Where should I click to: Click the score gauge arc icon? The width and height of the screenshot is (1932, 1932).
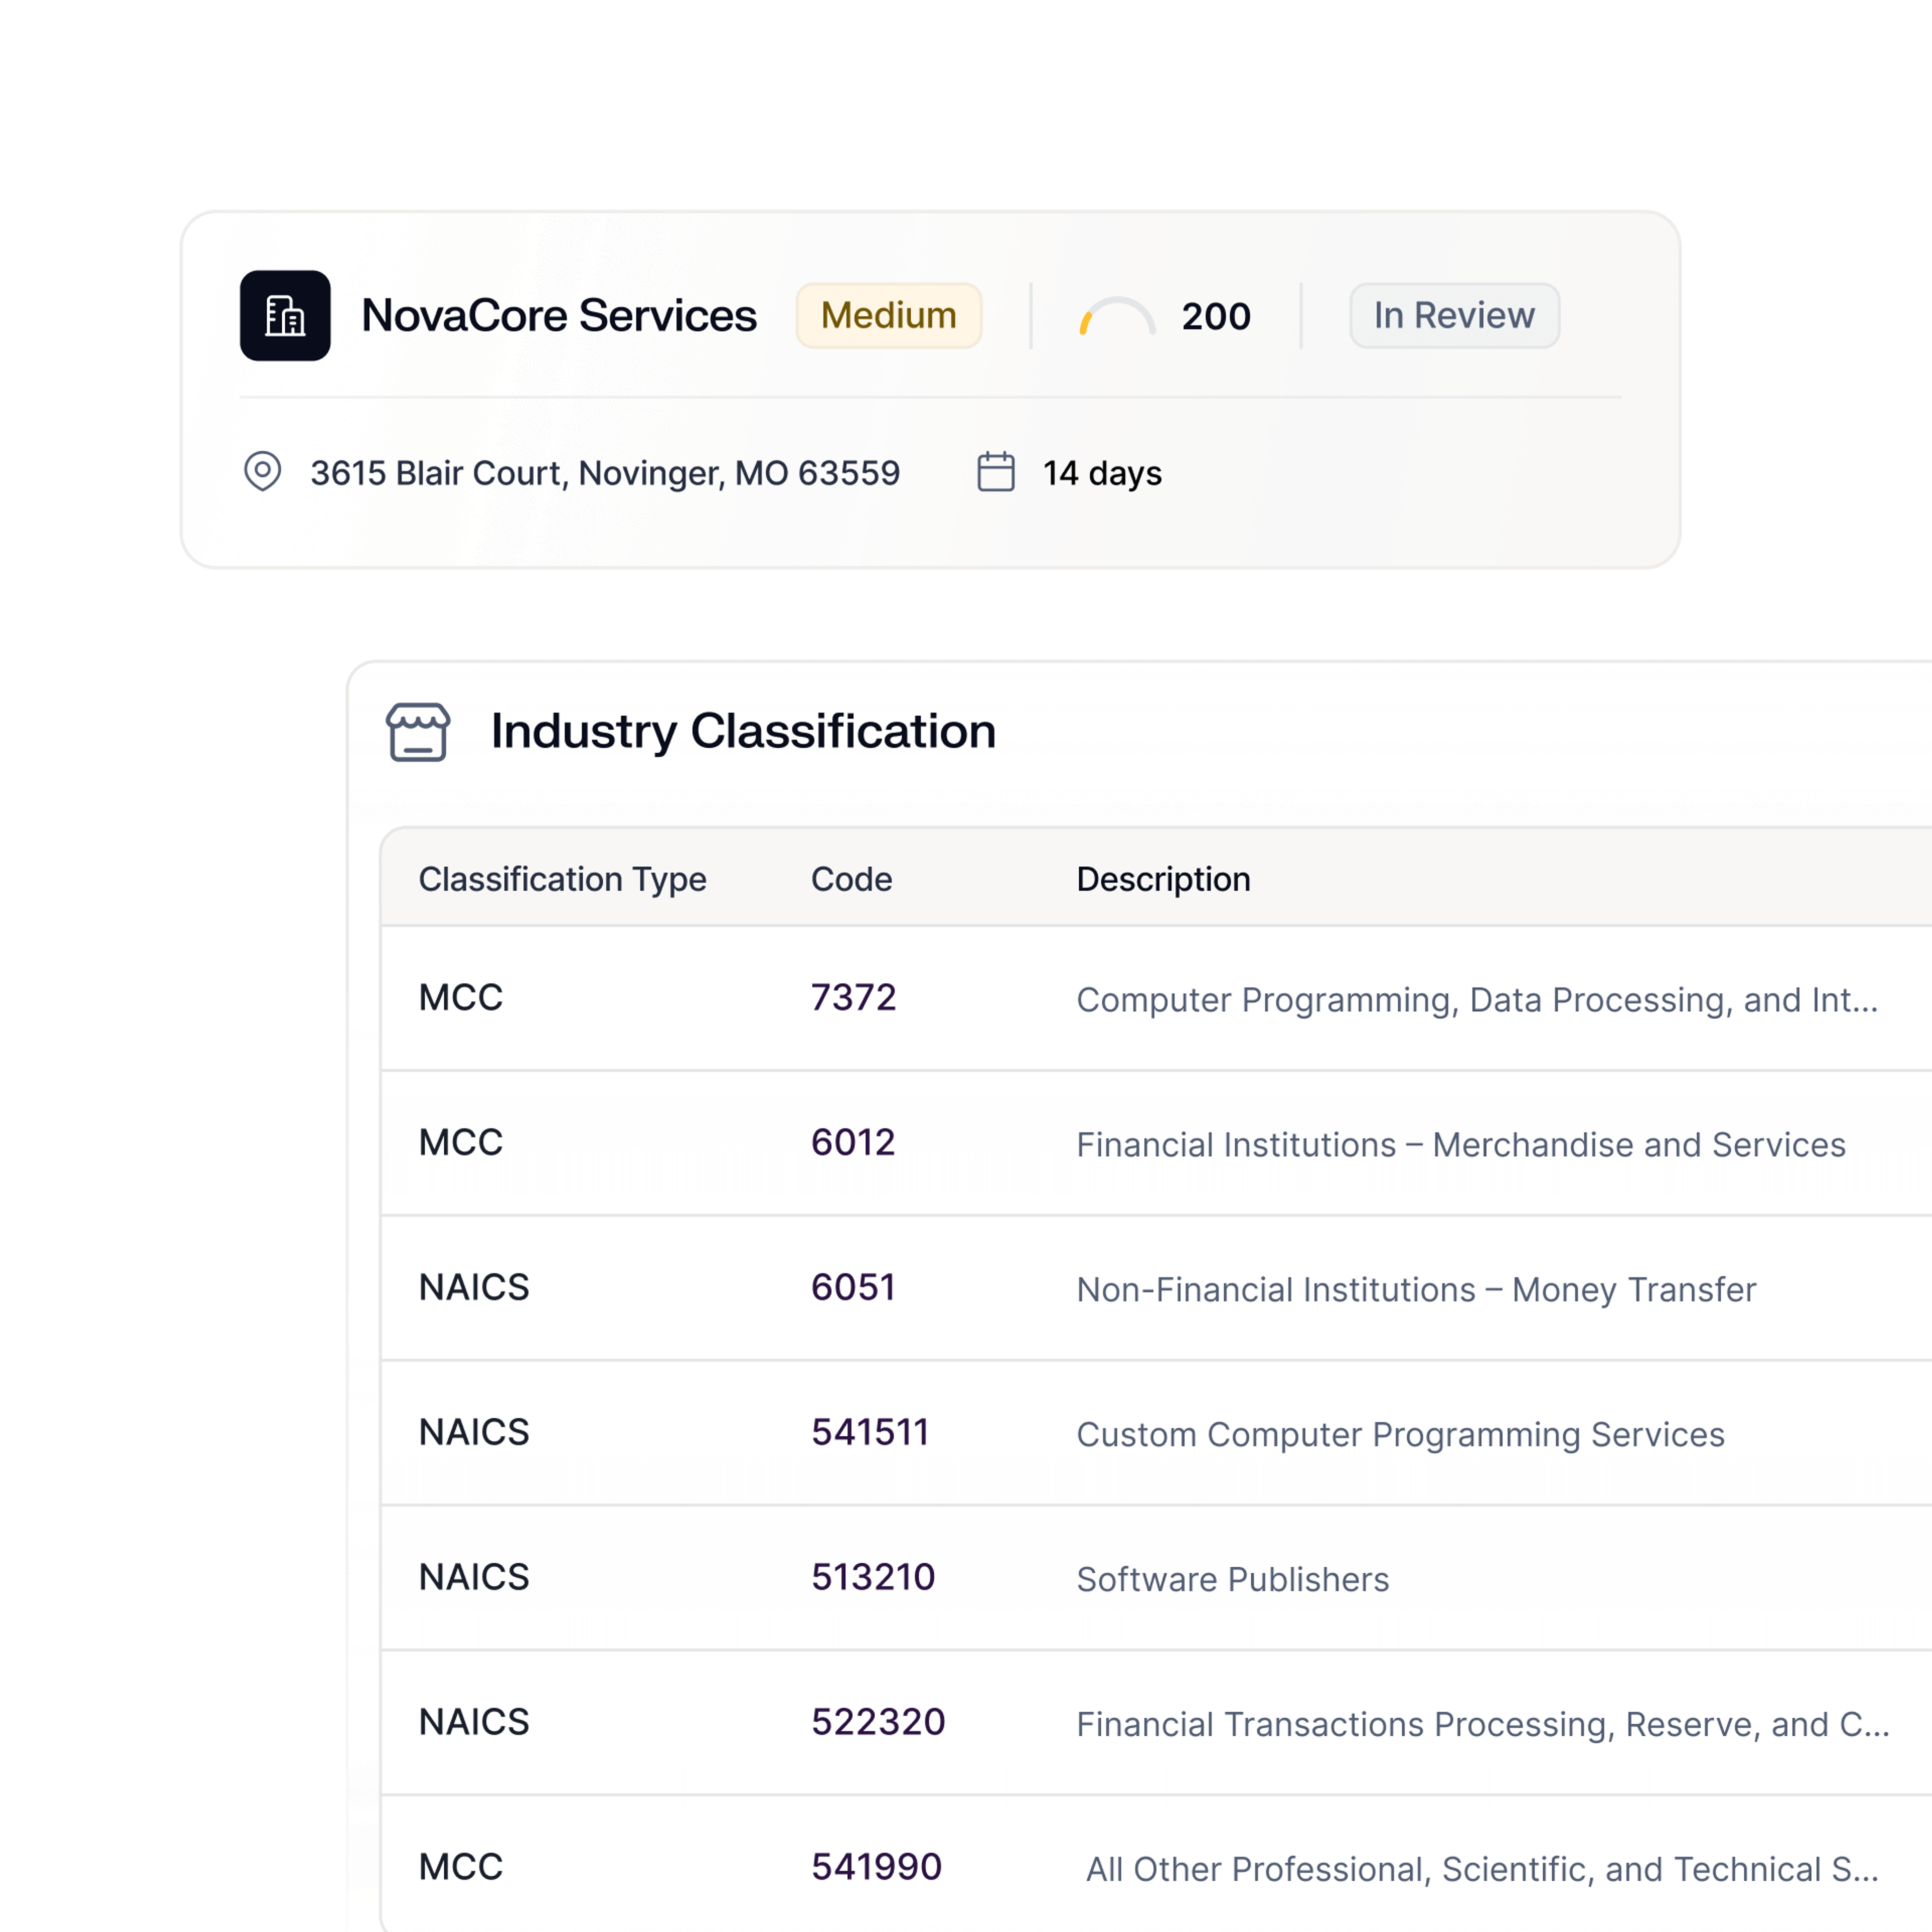click(1117, 316)
